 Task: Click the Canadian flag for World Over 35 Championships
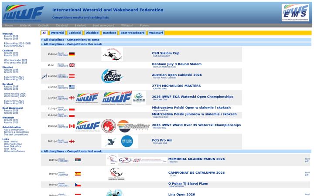coord(72,126)
